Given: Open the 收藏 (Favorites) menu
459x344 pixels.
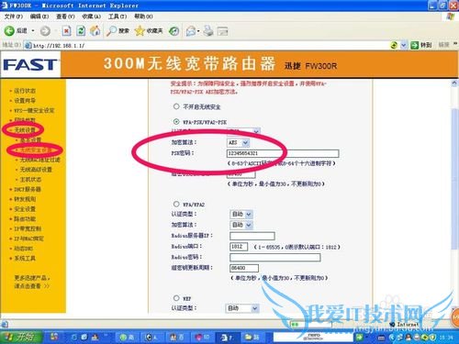Looking at the screenshot, I should point(91,17).
